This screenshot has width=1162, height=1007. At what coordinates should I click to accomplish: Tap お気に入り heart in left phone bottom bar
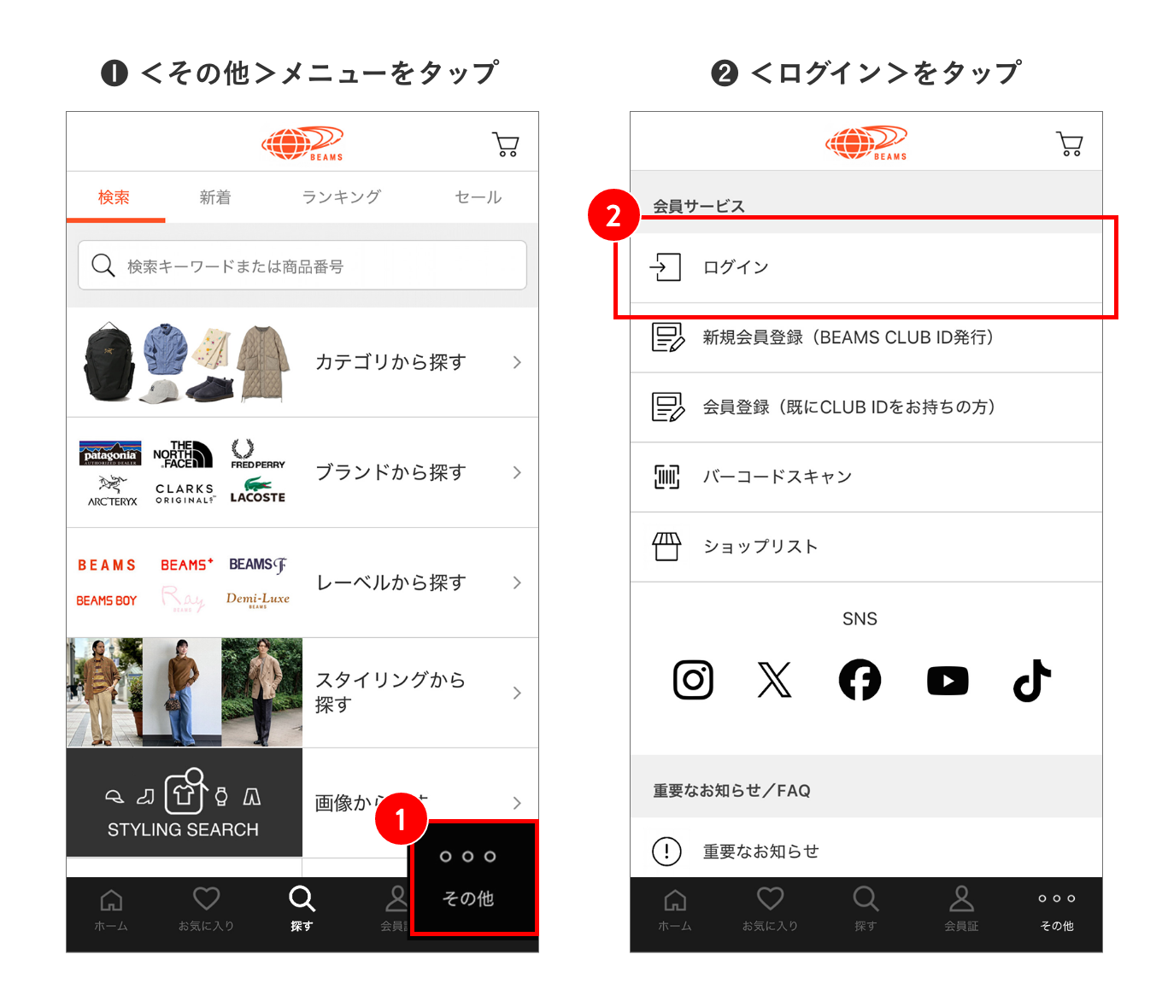pyautogui.click(x=206, y=910)
